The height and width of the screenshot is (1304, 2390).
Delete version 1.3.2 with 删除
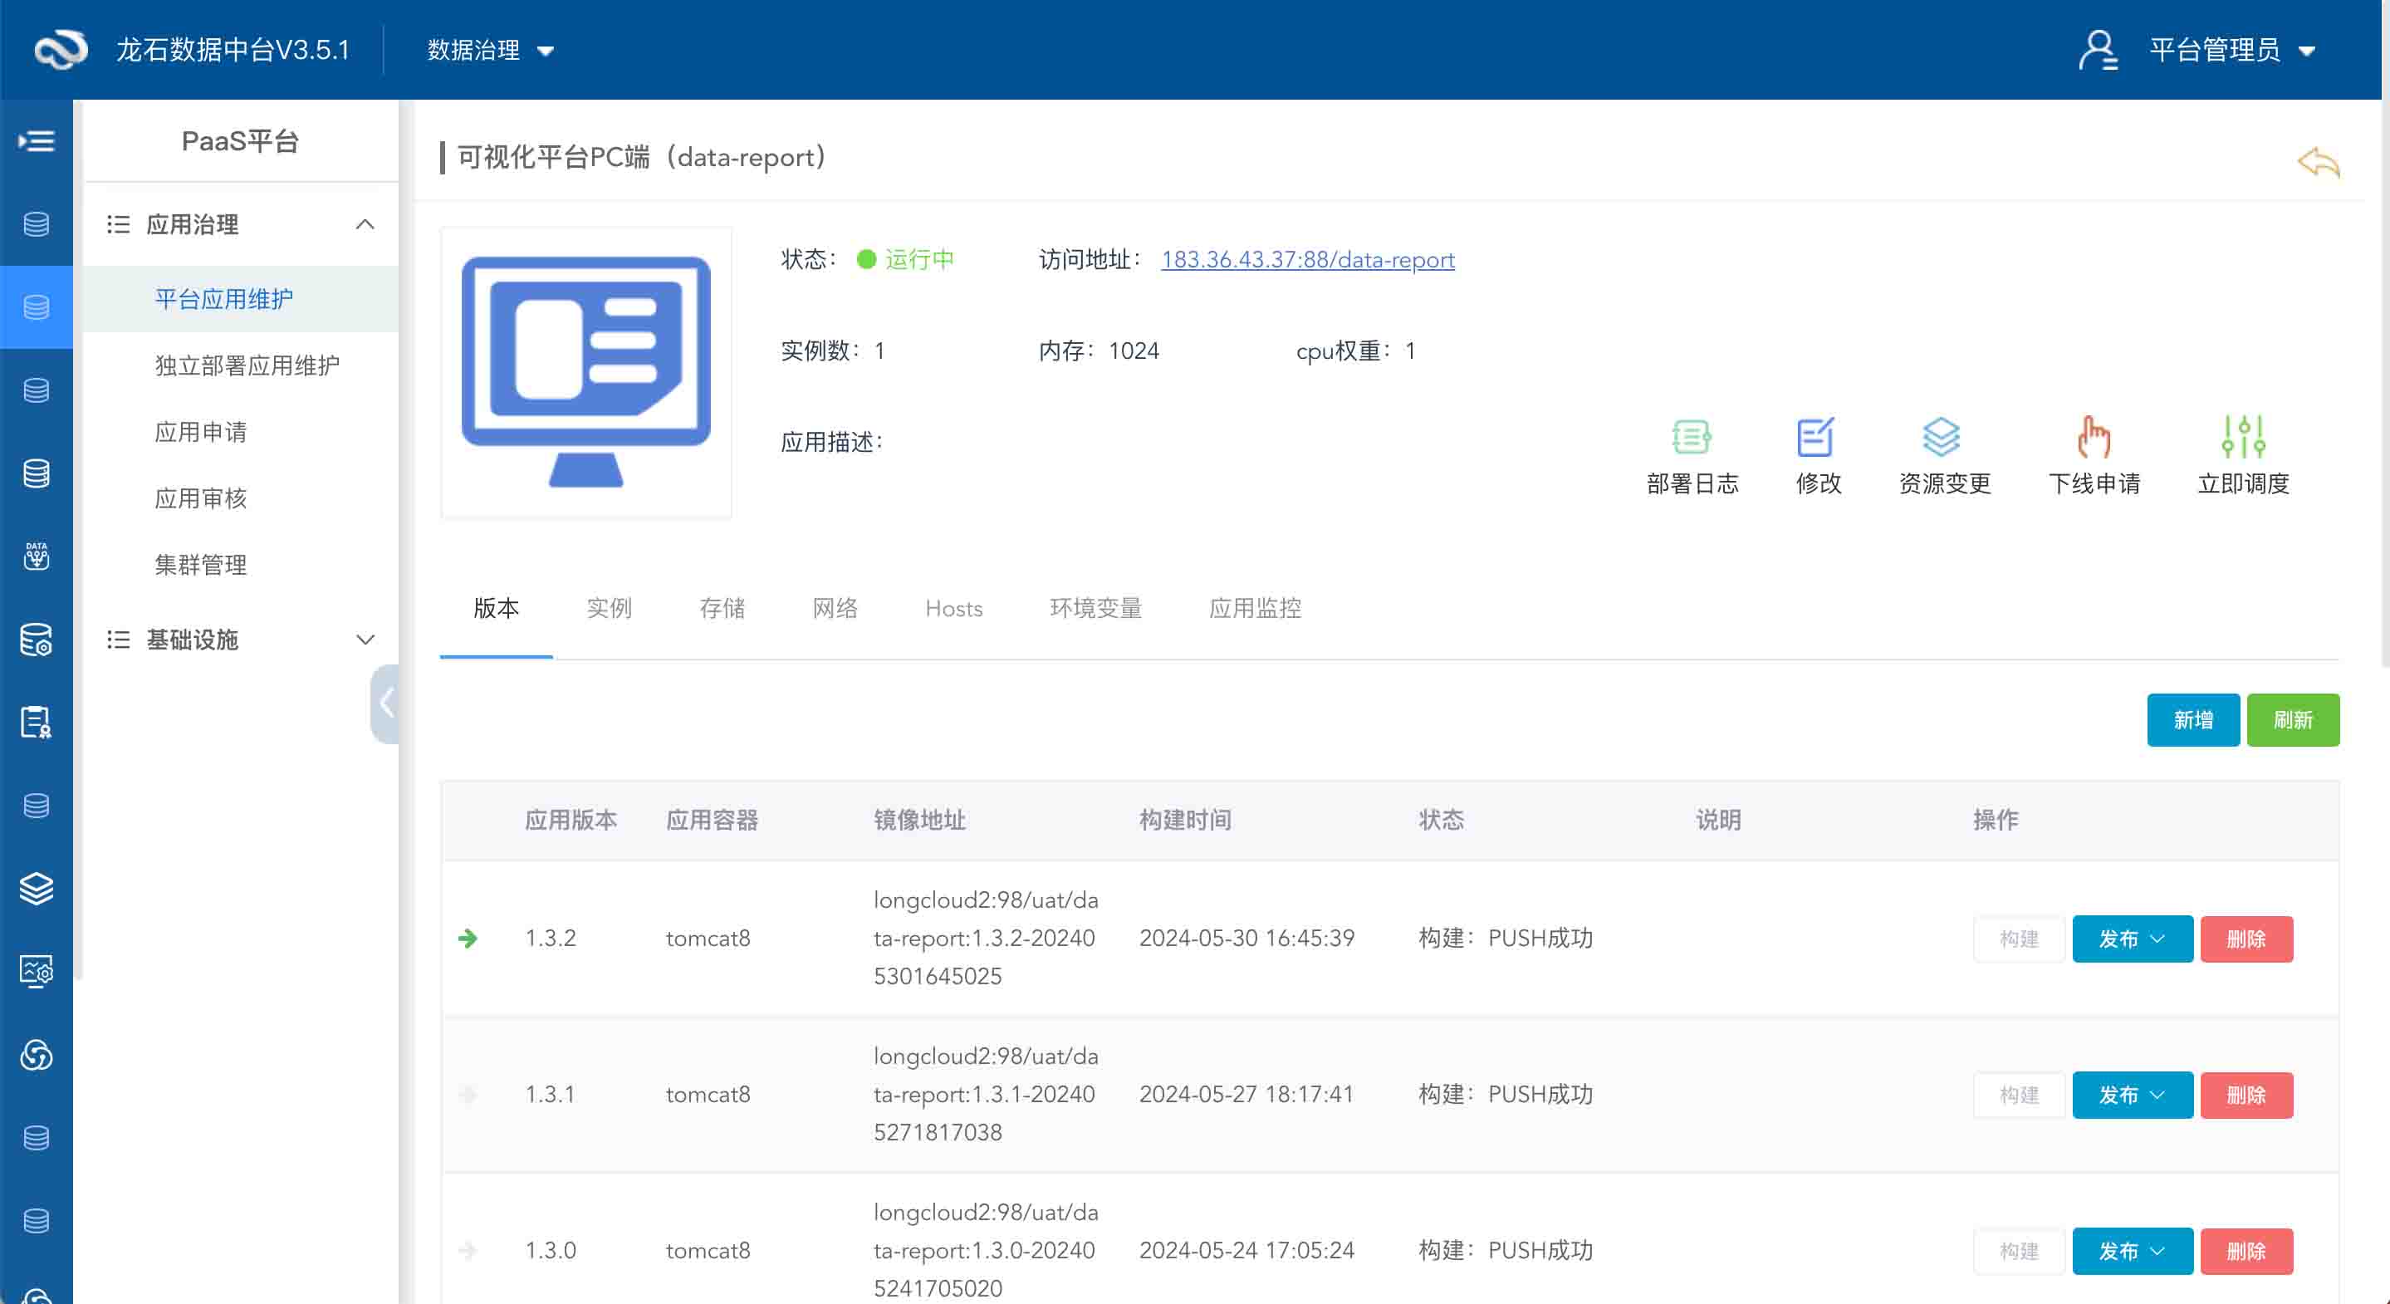point(2246,939)
